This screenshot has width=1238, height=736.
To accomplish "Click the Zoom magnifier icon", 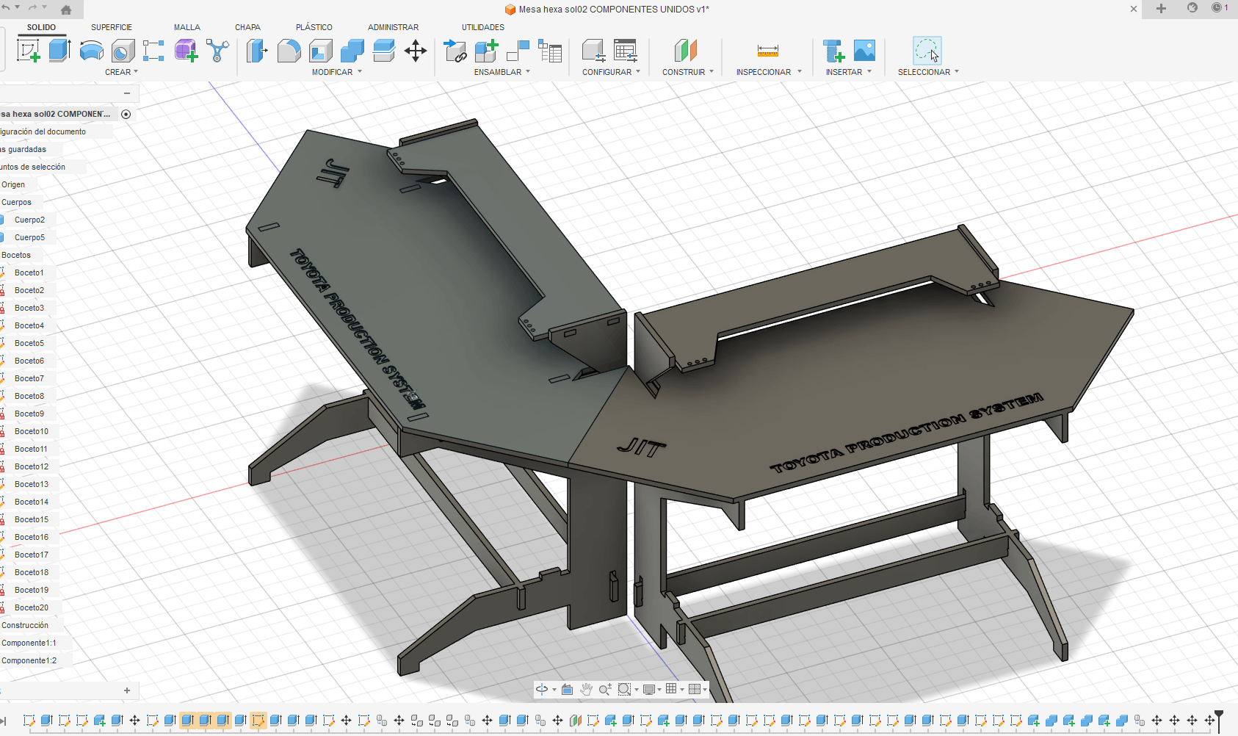I will point(605,689).
